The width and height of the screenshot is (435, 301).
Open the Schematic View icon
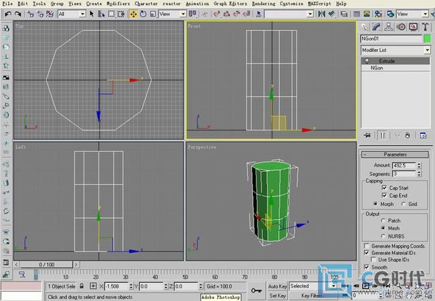[367, 13]
